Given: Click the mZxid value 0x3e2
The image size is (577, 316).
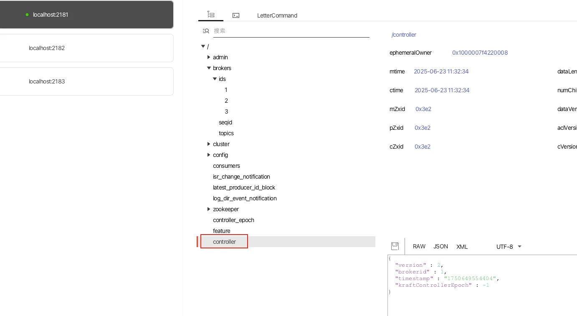Looking at the screenshot, I should [x=423, y=109].
